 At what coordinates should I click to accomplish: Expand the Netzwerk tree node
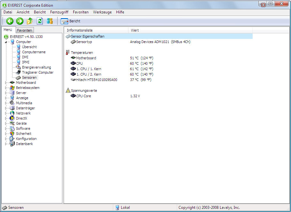(x=6, y=113)
